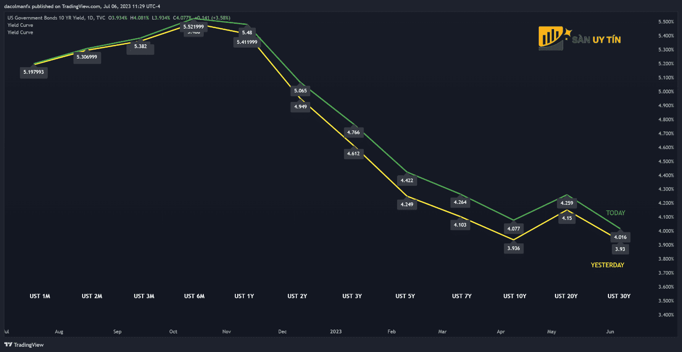Viewport: 682px width, 352px height.
Task: Click the H4.081% high value
Action: coord(140,18)
